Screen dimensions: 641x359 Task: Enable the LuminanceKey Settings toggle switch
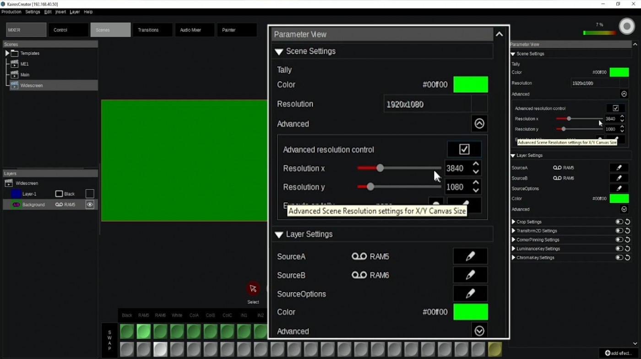(619, 249)
